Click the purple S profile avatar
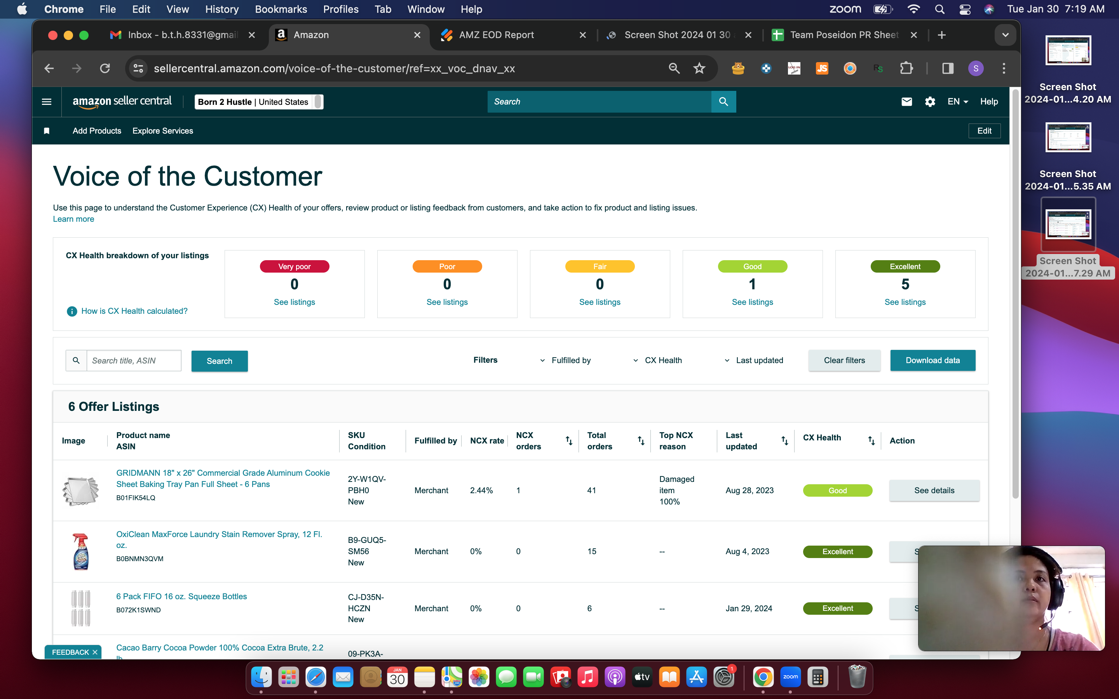1119x699 pixels. point(976,68)
